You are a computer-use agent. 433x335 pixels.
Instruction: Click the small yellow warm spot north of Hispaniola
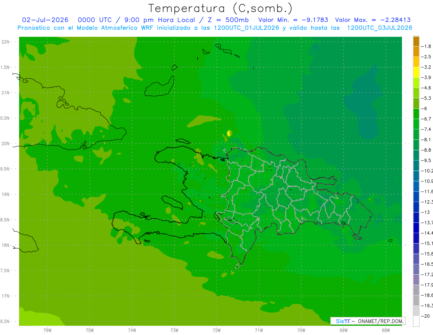click(229, 133)
